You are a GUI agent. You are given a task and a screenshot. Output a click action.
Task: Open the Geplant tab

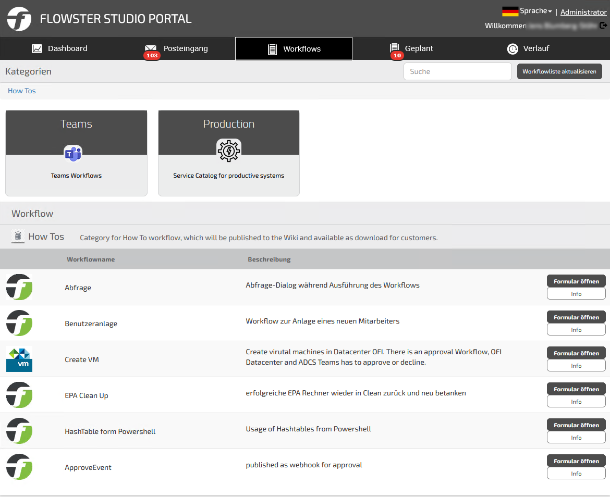coord(411,48)
